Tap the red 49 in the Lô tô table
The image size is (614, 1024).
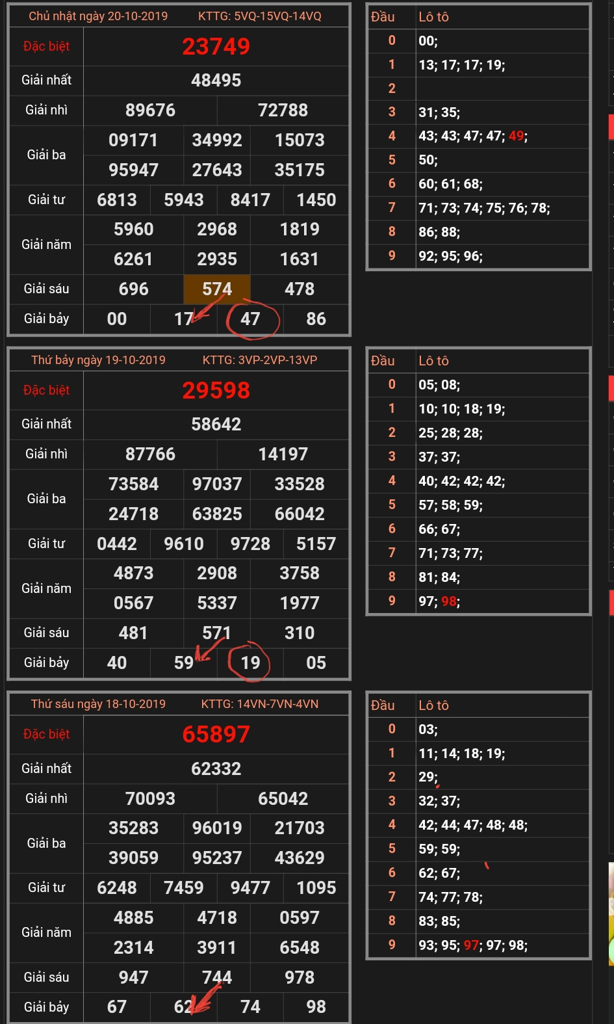pos(517,136)
